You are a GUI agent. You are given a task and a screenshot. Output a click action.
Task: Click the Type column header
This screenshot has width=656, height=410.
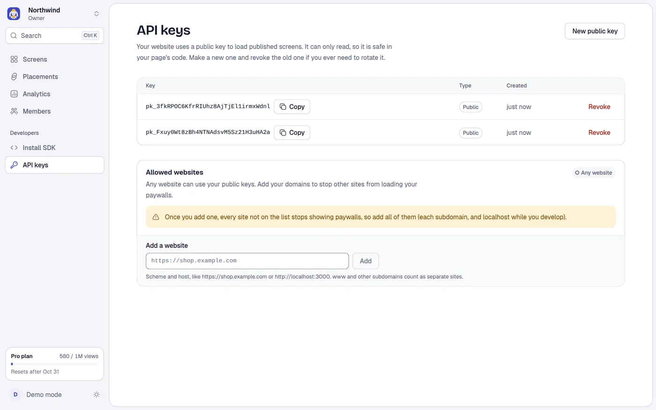[x=465, y=86]
